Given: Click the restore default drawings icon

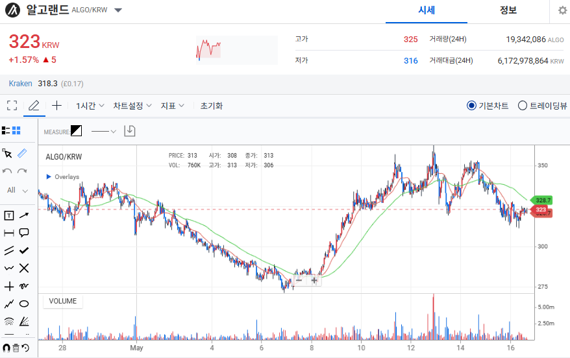Looking at the screenshot, I should pyautogui.click(x=25, y=348).
